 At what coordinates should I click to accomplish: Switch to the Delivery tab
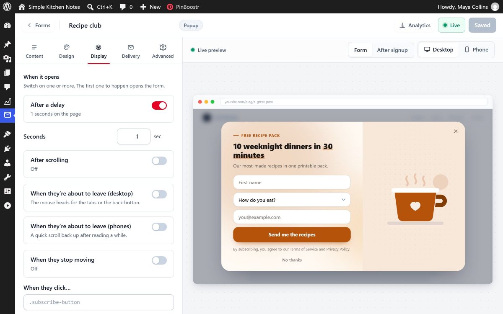point(131,51)
